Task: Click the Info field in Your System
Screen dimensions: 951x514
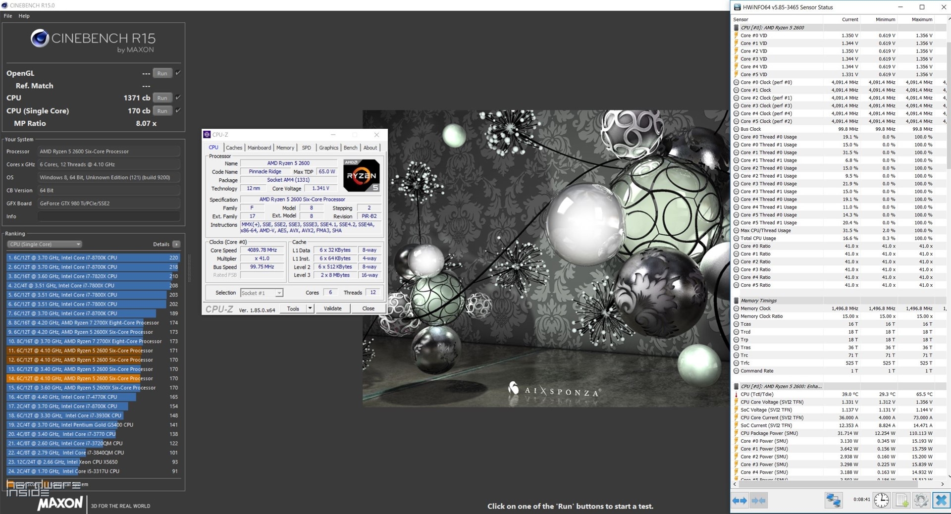Action: (108, 216)
